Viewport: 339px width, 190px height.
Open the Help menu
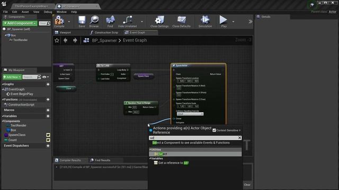point(74,12)
